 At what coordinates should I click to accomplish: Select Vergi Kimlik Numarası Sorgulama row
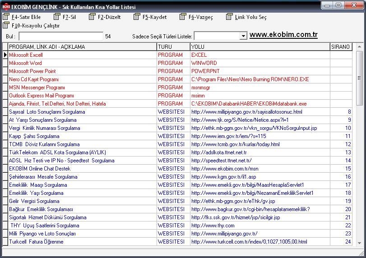point(177,128)
